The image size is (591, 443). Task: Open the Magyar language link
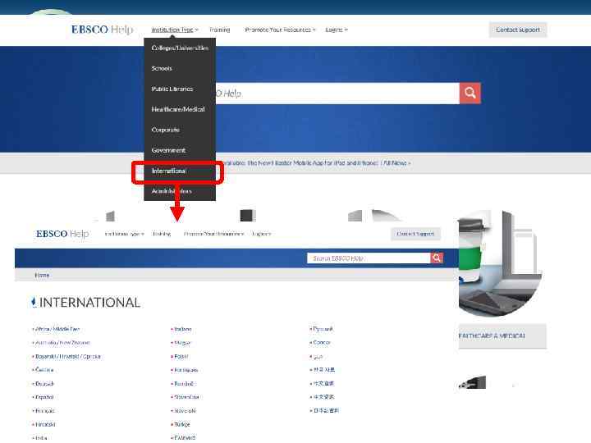coord(182,343)
